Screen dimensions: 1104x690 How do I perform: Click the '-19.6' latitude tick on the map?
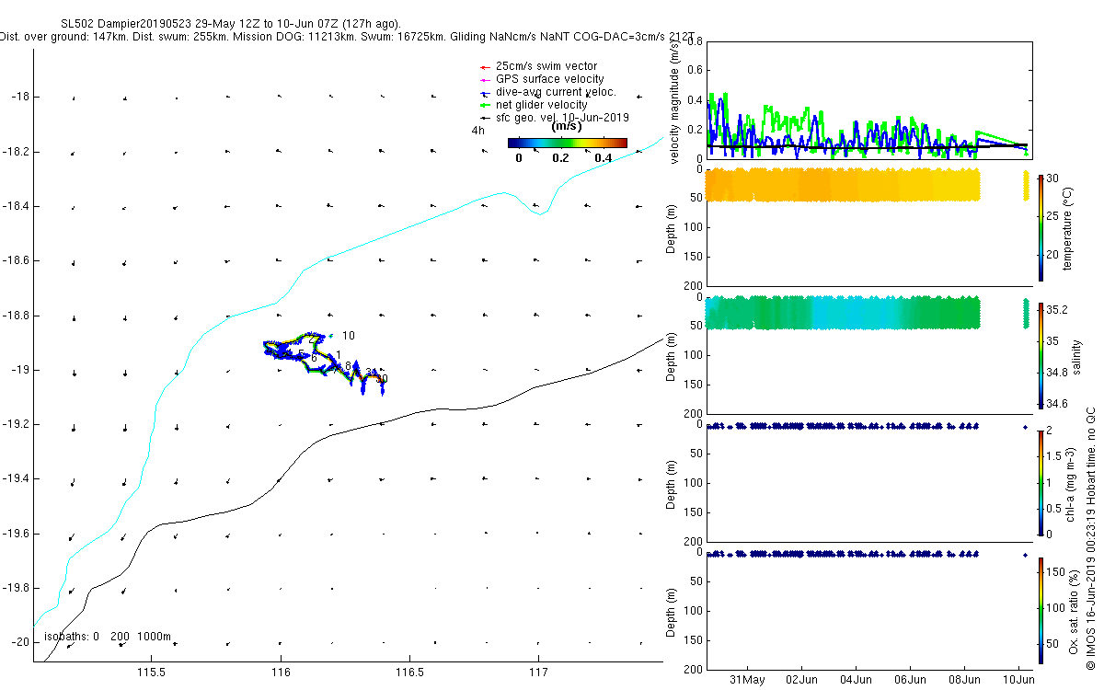(17, 534)
